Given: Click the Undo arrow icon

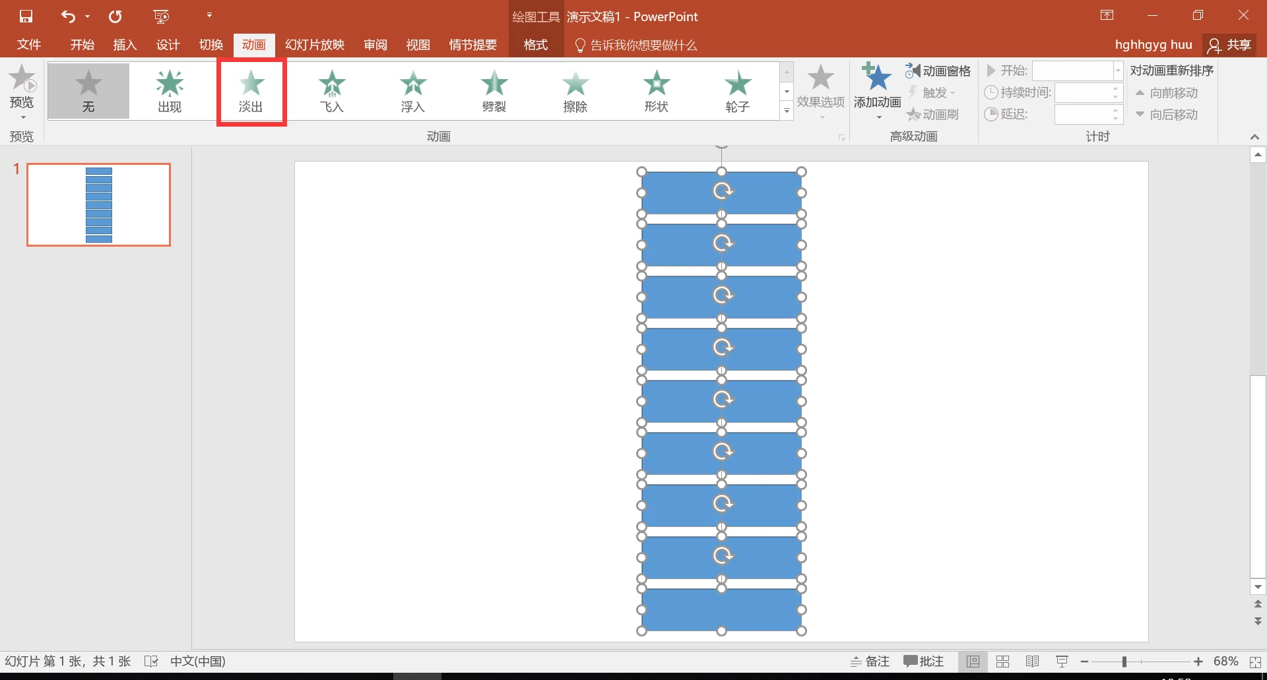Looking at the screenshot, I should click(x=68, y=16).
